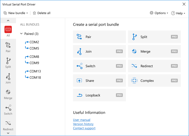Select the Redirect sidebar icon
Image resolution: width=189 pixels, height=136 pixels.
tap(8, 123)
